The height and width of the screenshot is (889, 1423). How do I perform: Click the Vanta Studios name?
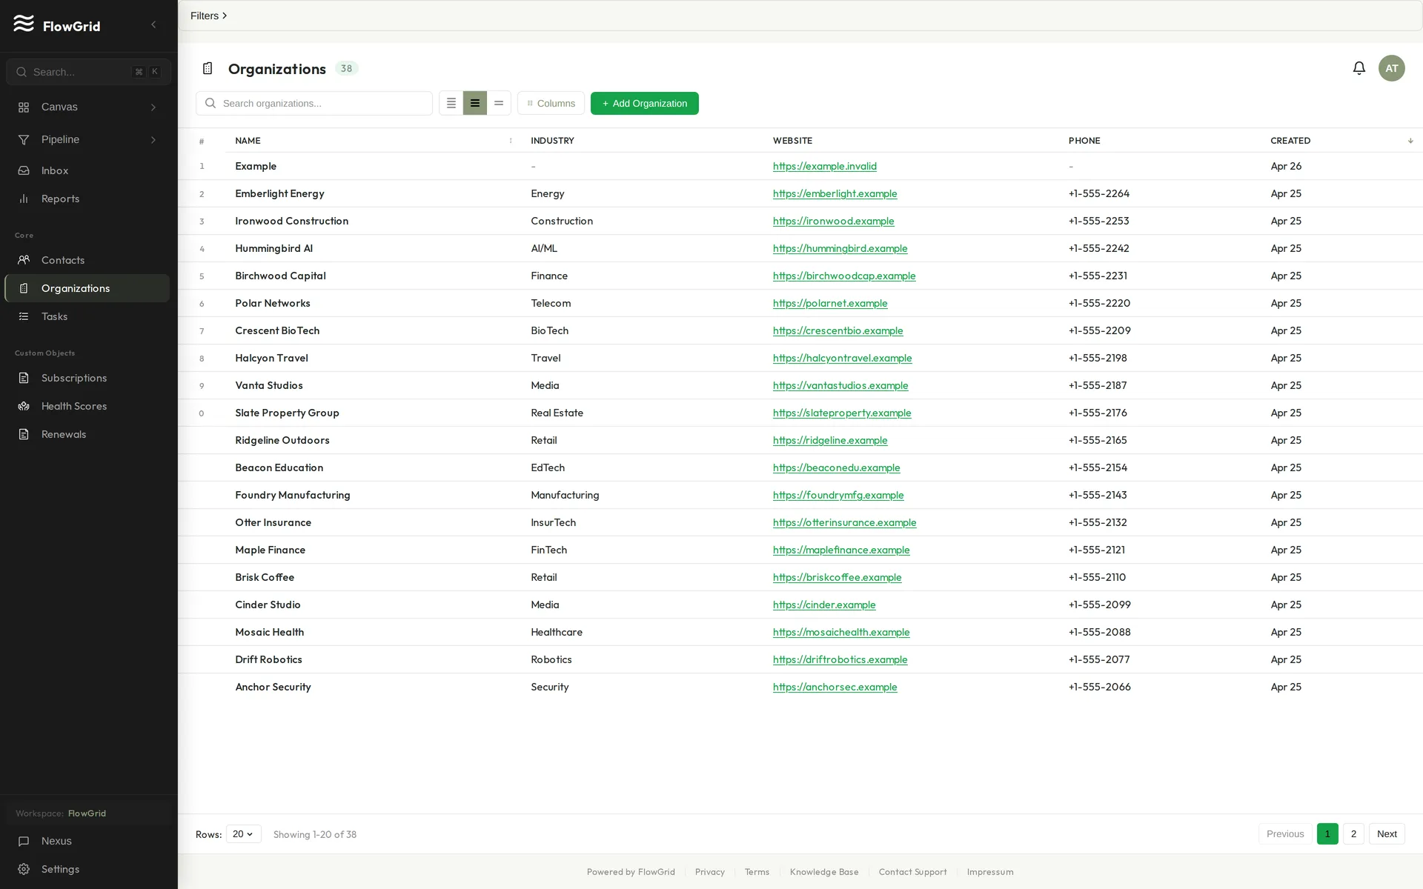click(269, 385)
